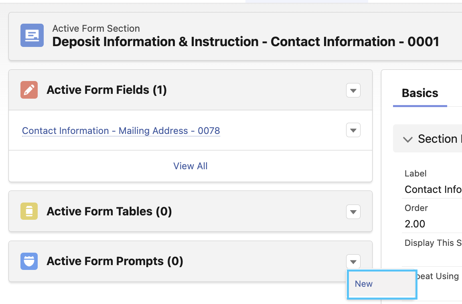Click the orange pencil Active Form Fields icon
Screen dimensions: 462x304
28,90
